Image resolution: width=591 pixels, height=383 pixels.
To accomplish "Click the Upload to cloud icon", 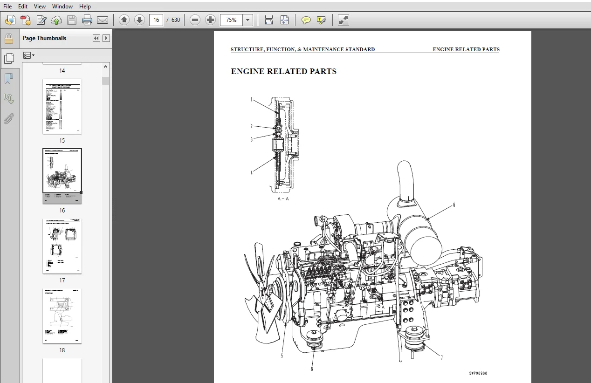I will [56, 20].
